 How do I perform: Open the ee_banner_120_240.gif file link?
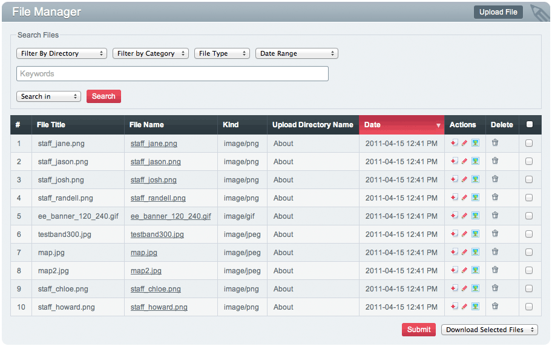coord(171,216)
